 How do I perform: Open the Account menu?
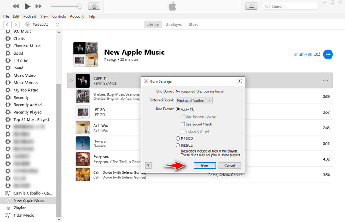tap(77, 16)
